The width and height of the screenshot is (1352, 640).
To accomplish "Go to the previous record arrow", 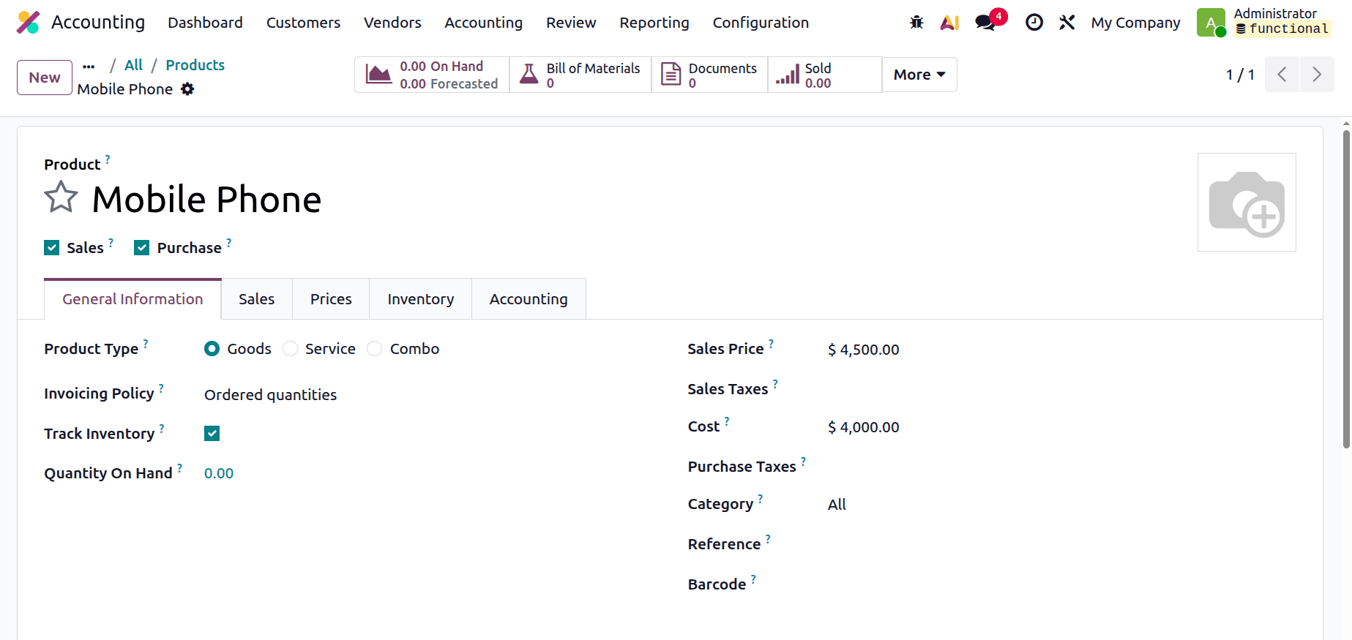I will click(x=1282, y=75).
